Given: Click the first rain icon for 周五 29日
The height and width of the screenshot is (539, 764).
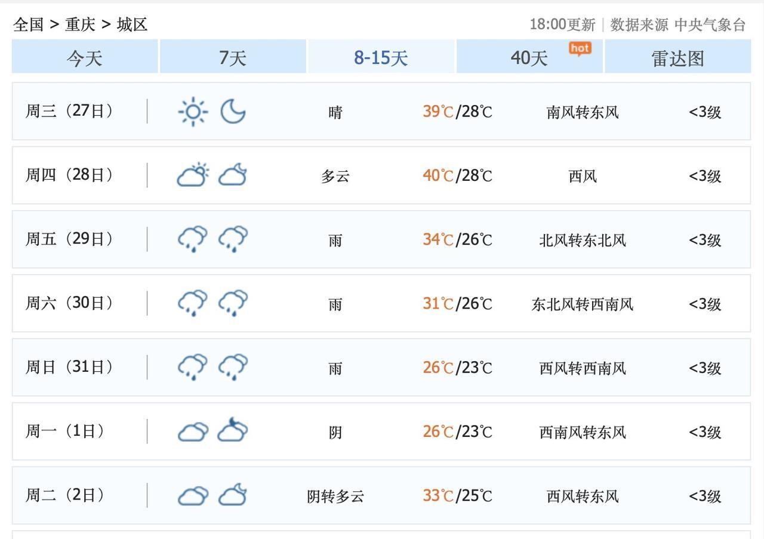Looking at the screenshot, I should [193, 239].
